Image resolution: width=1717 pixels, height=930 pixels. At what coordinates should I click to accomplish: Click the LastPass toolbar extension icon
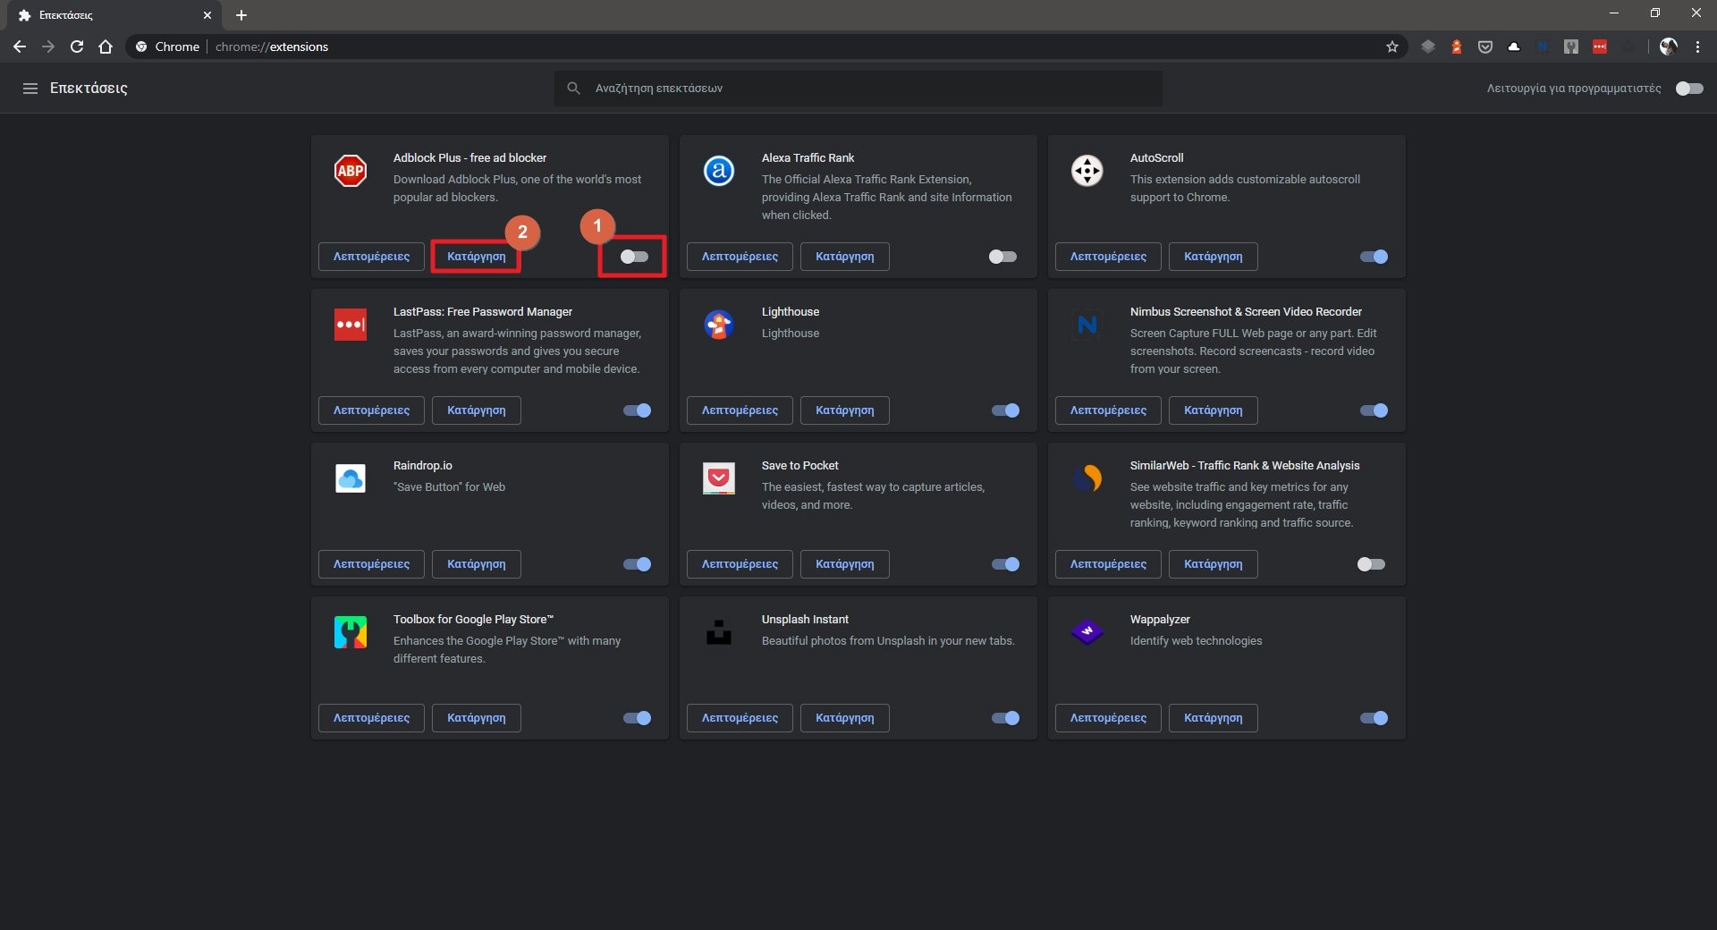point(1600,46)
